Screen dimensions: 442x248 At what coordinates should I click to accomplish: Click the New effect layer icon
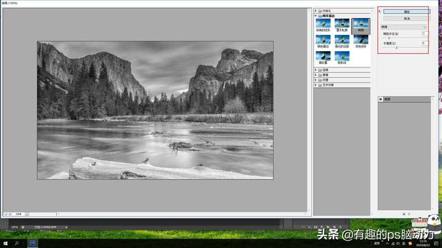403,214
